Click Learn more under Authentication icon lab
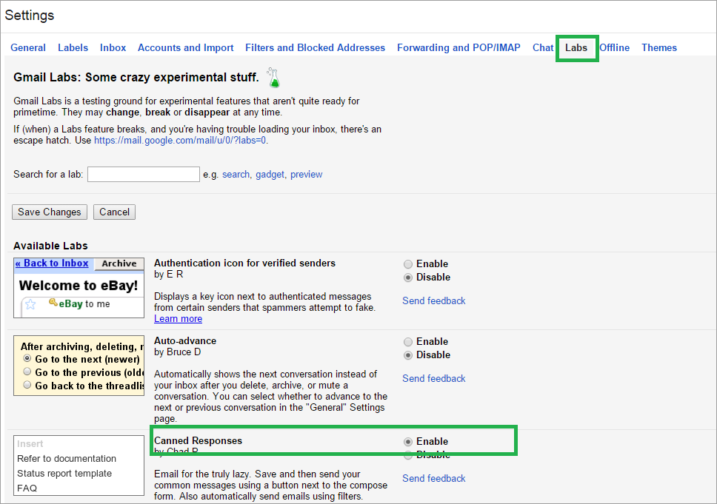Screen dimensions: 717x504 point(178,318)
